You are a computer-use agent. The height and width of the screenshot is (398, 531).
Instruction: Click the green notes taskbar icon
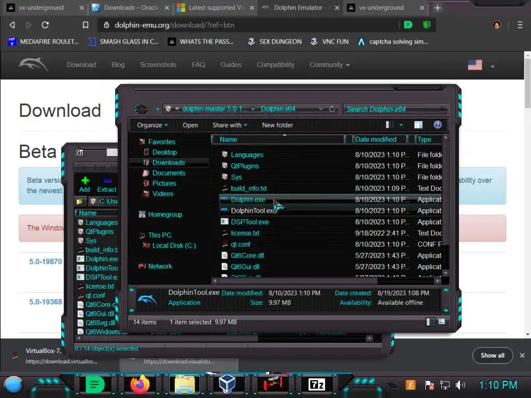tap(95, 385)
